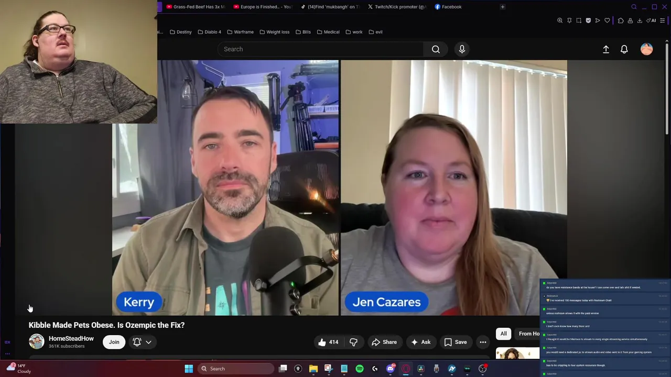Click the YouTube Search input field
The width and height of the screenshot is (671, 377).
tap(320, 49)
